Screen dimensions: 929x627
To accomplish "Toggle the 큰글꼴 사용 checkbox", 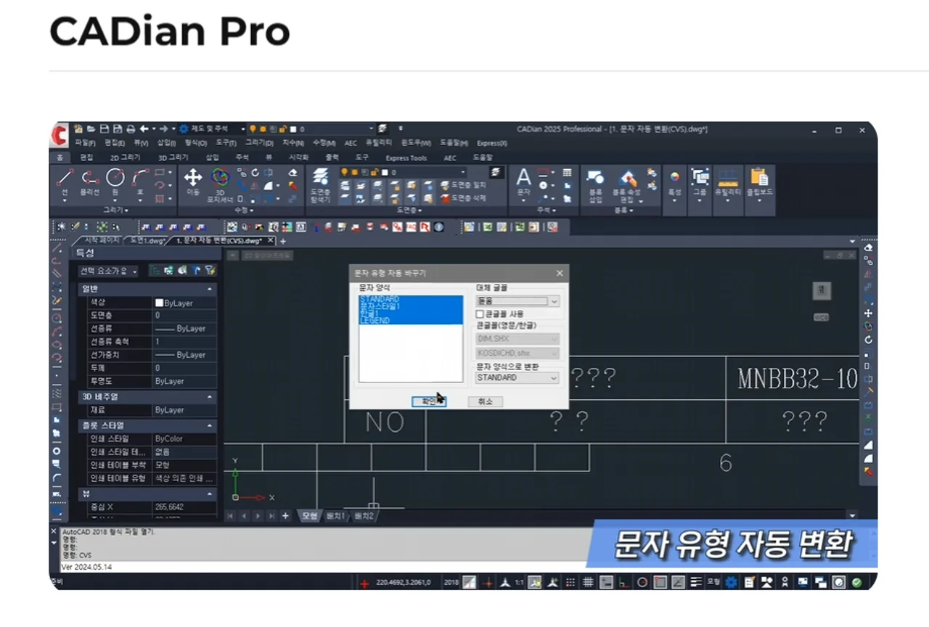I will click(480, 314).
